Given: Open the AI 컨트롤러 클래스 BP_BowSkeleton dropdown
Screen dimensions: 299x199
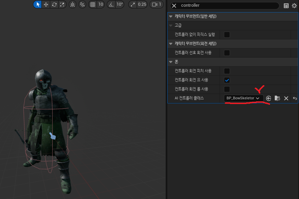Looking at the screenshot, I should coord(243,98).
